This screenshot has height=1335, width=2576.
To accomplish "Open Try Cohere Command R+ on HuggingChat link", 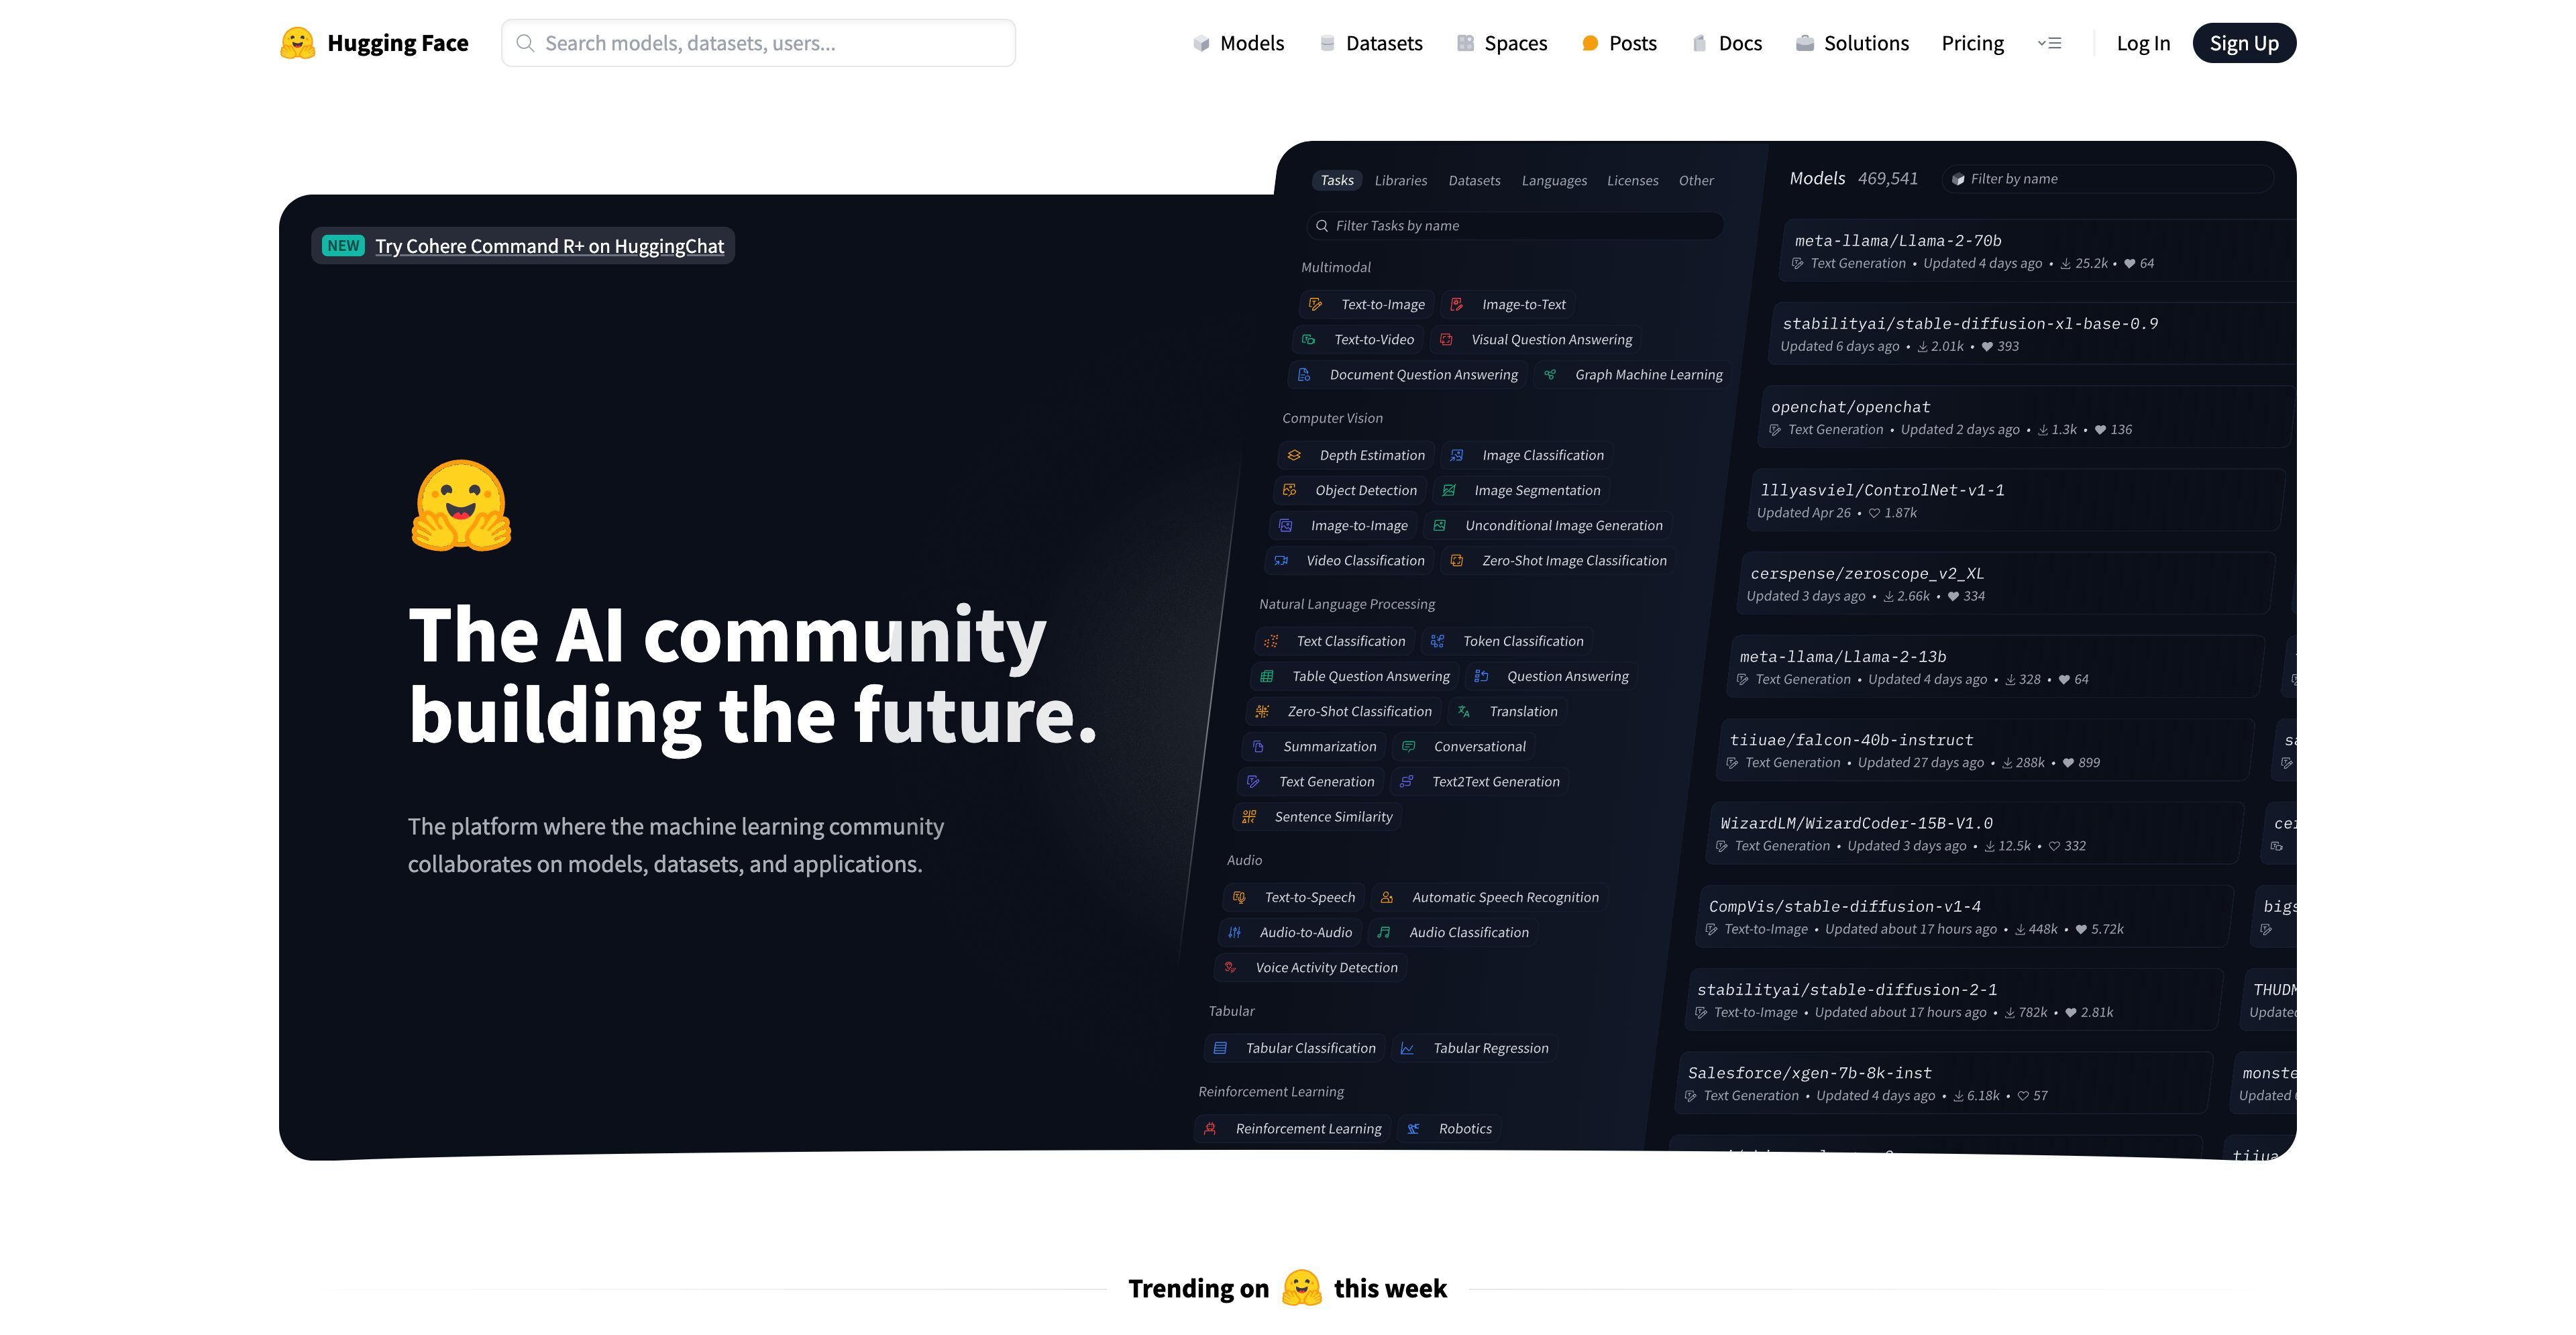I will tap(549, 246).
